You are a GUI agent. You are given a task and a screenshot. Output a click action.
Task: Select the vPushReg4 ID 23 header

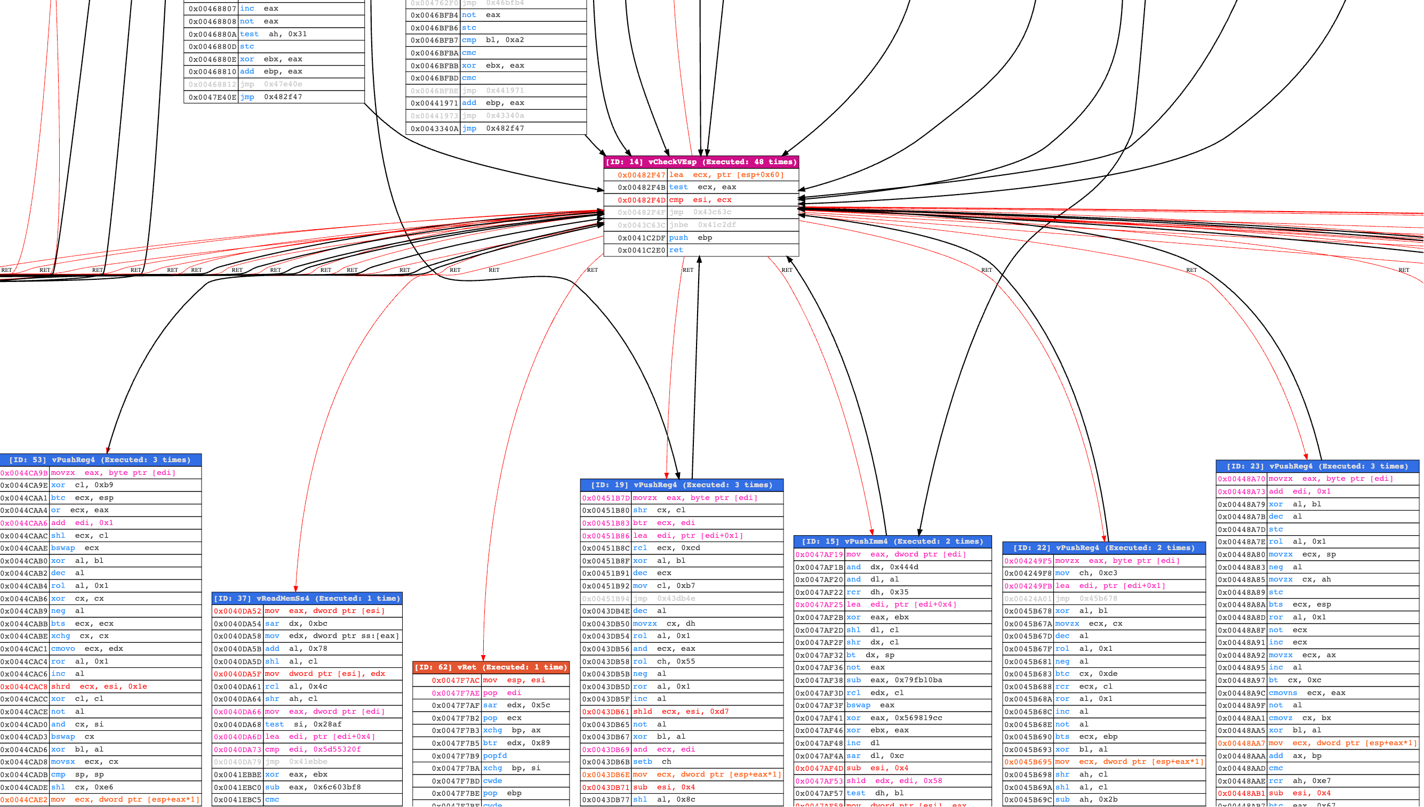click(x=1317, y=466)
